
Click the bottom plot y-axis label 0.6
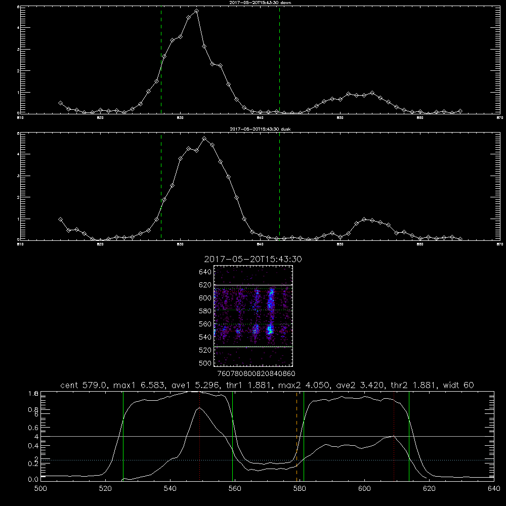33,428
